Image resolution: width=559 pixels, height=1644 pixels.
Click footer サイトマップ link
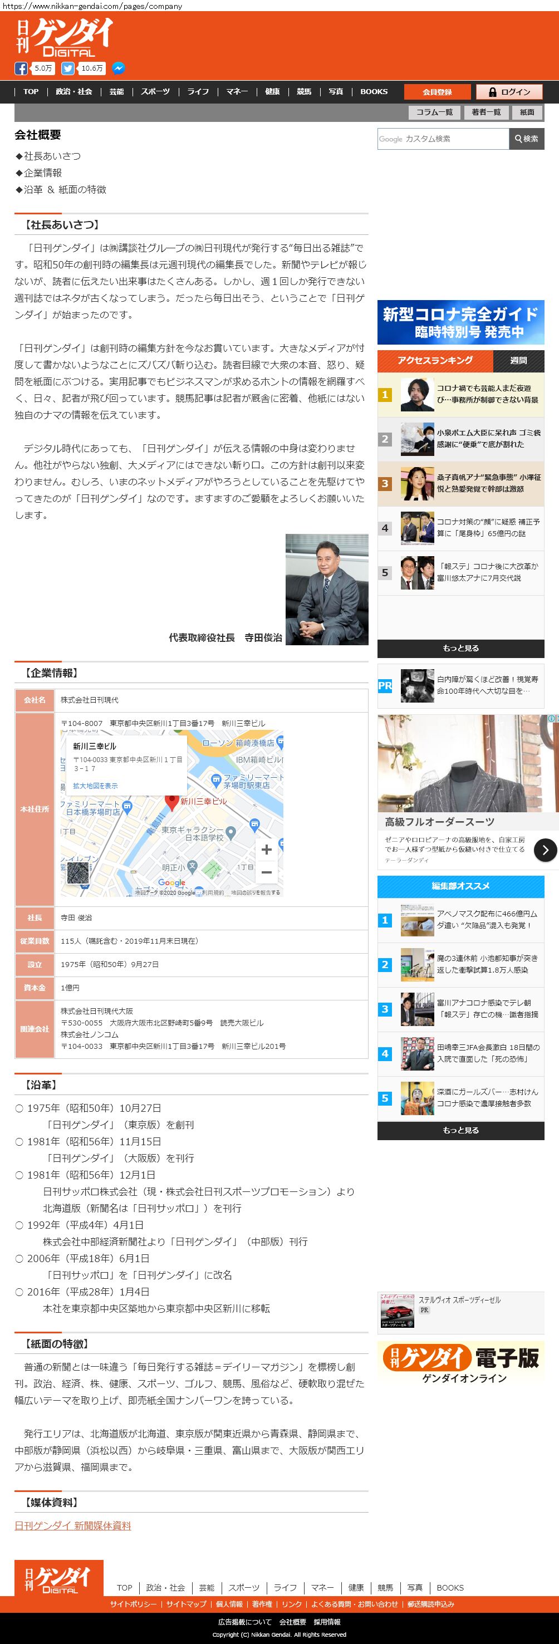(x=187, y=1604)
